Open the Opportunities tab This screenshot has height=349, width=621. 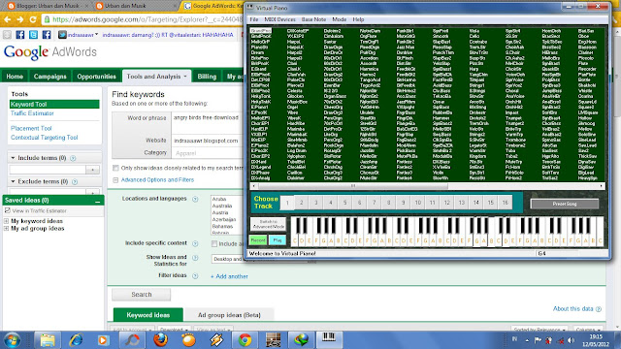coord(96,77)
